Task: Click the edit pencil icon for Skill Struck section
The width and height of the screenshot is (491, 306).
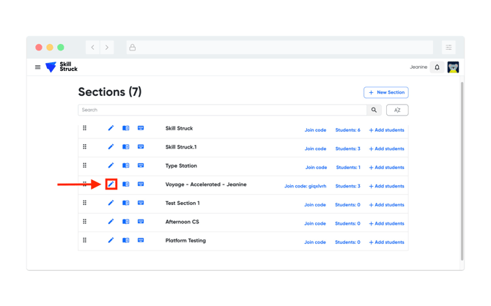Action: 111,128
